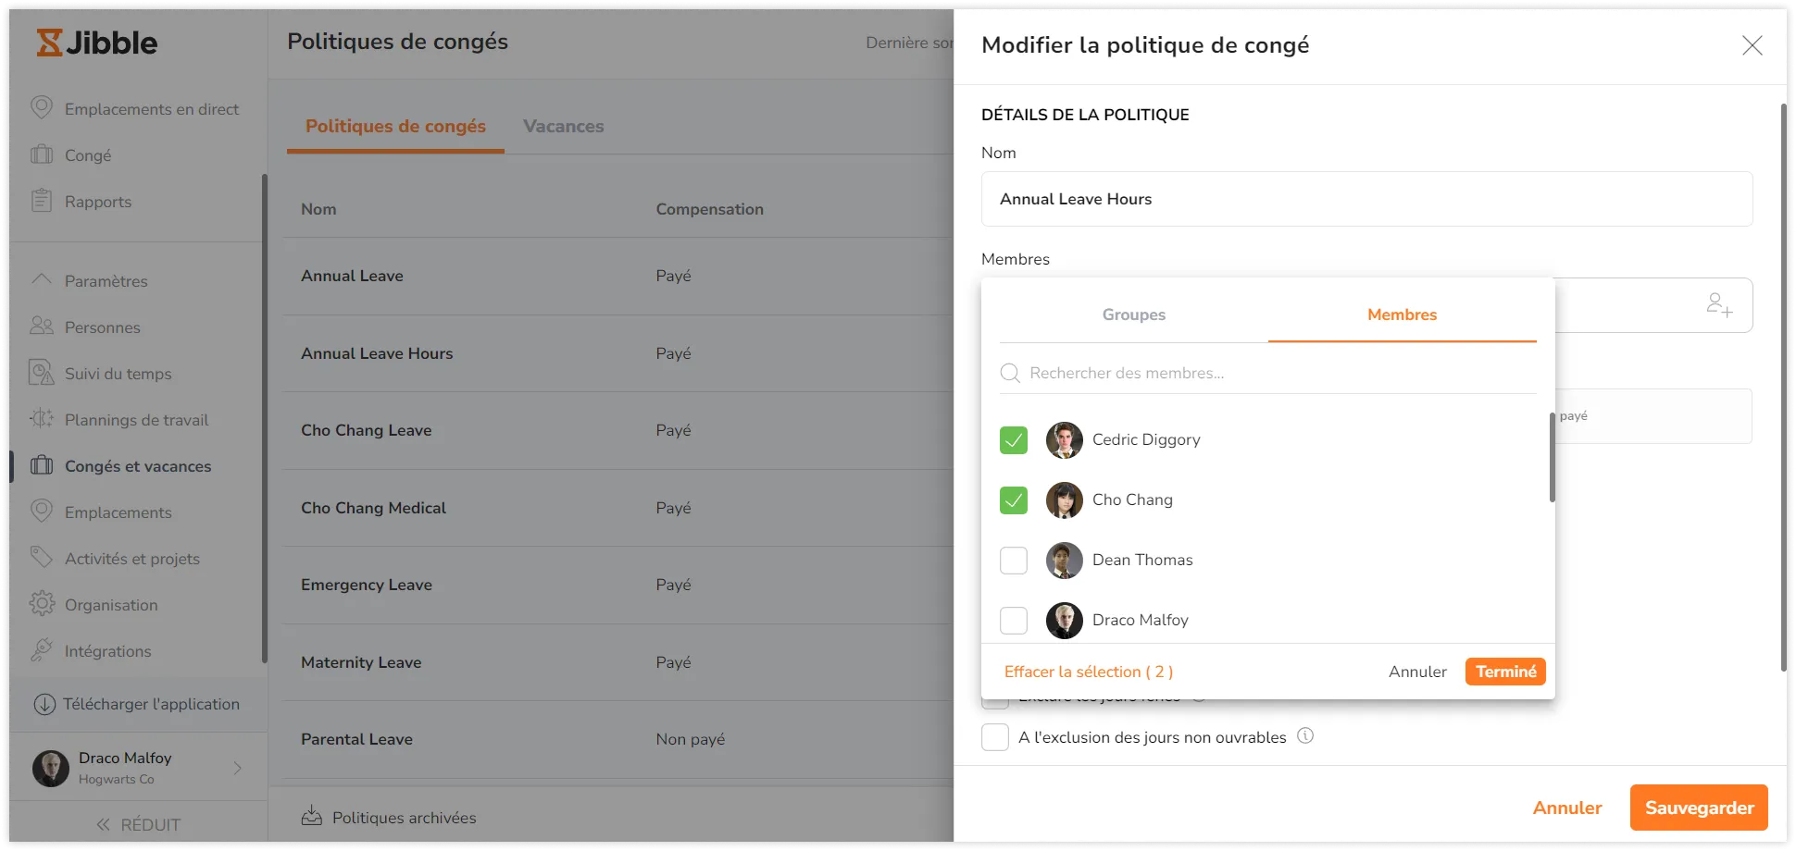Select the Organisation gear icon

[x=41, y=604]
